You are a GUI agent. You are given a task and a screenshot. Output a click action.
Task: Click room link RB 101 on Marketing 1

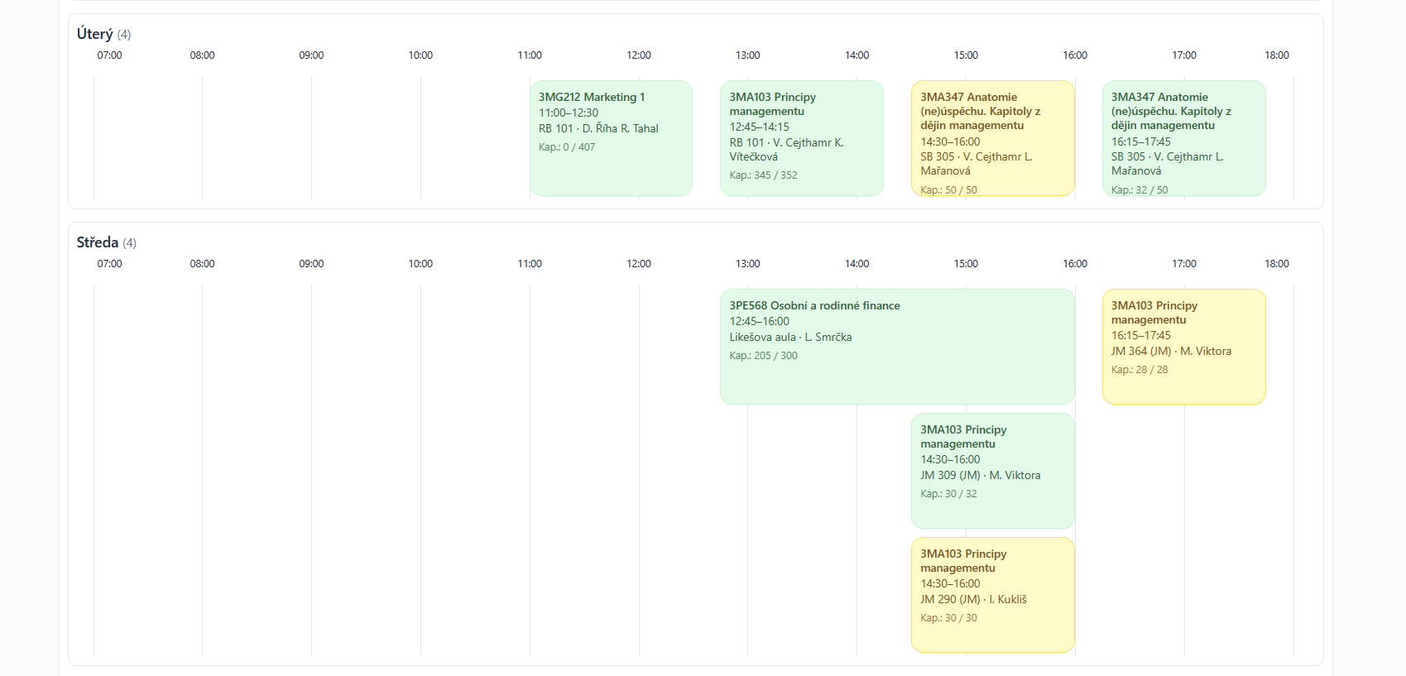coord(556,128)
